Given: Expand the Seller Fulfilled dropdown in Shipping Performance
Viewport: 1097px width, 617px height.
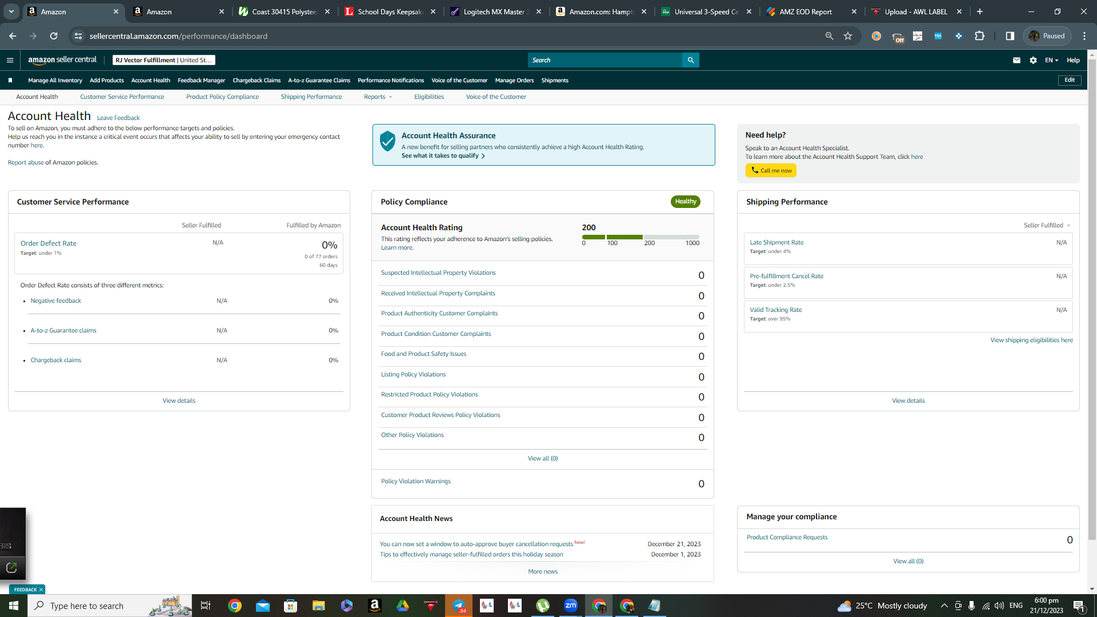Looking at the screenshot, I should [1047, 226].
